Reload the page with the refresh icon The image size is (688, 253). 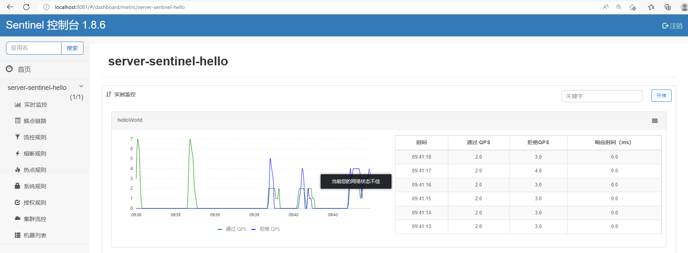(26, 7)
